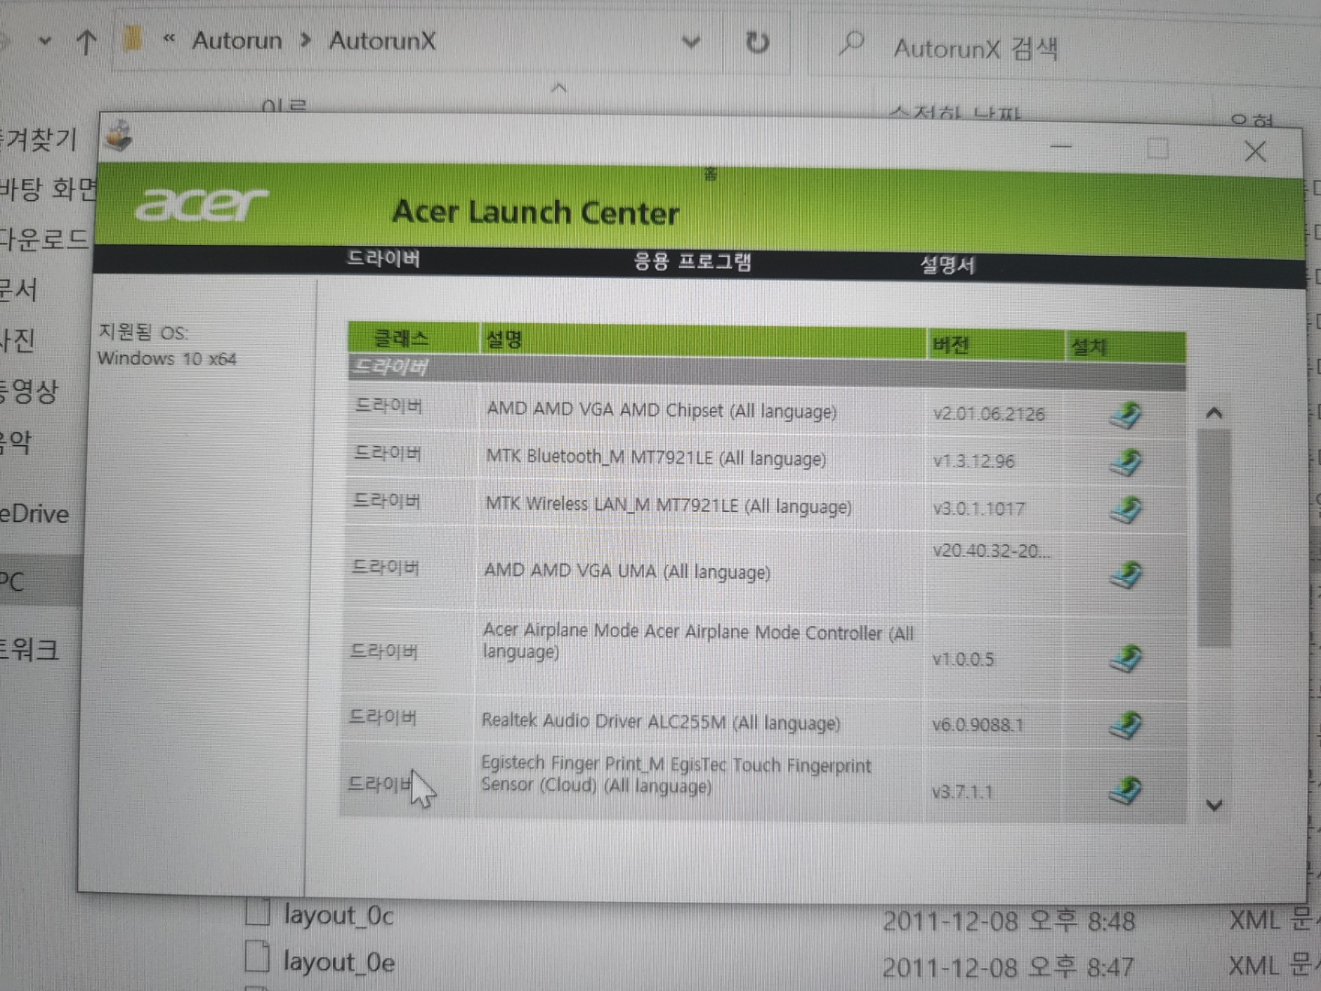This screenshot has height=991, width=1321.
Task: Select the AutorunX breadcrumb segment
Action: point(383,40)
